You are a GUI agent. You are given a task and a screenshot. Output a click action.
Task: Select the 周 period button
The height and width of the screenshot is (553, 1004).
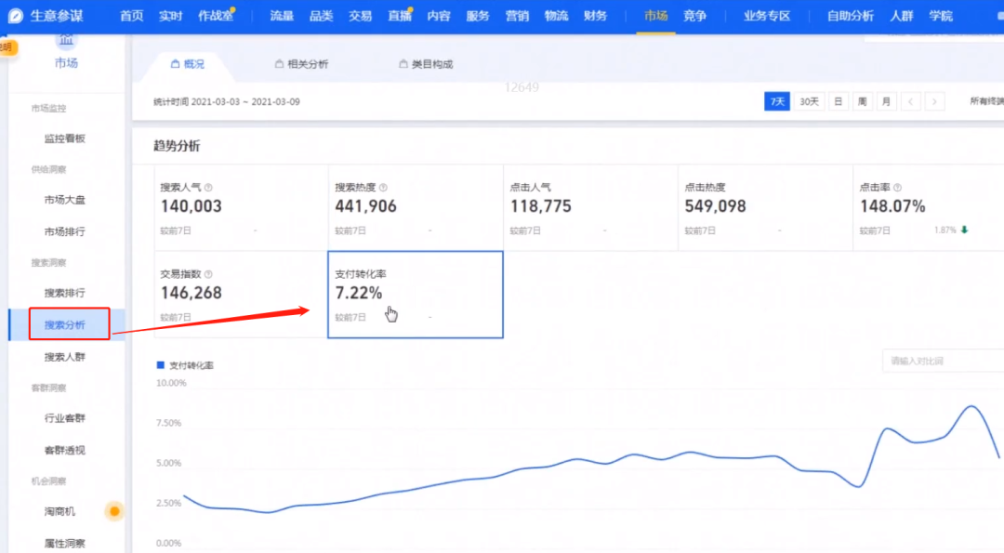(x=862, y=101)
